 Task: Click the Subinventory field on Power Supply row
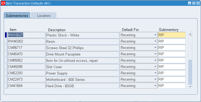coord(172,73)
